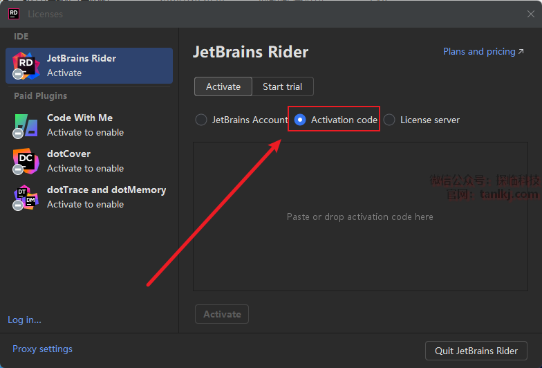Viewport: 542px width, 368px height.
Task: Close the Licenses dialog window
Action: pos(530,14)
